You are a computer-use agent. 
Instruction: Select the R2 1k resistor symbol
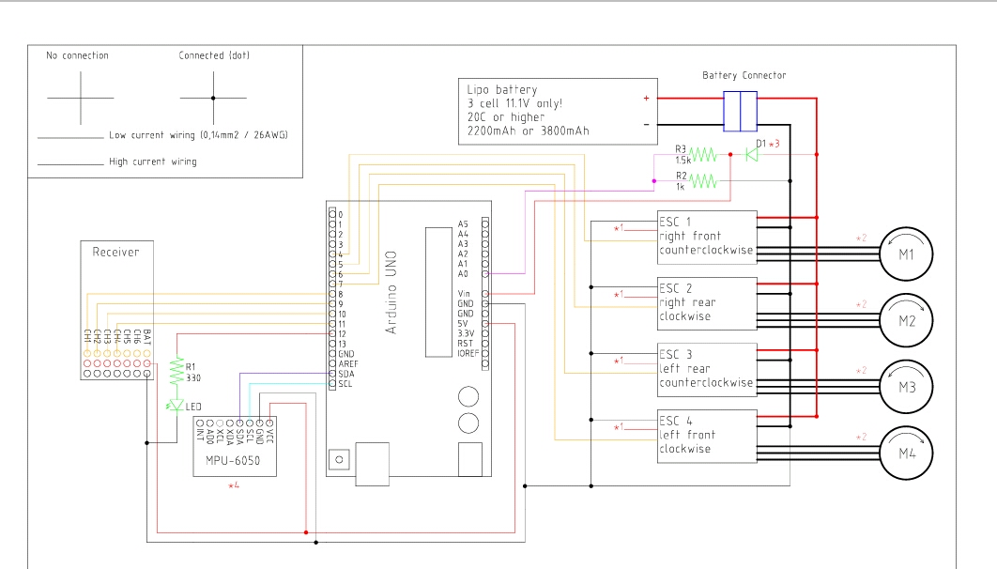point(703,181)
